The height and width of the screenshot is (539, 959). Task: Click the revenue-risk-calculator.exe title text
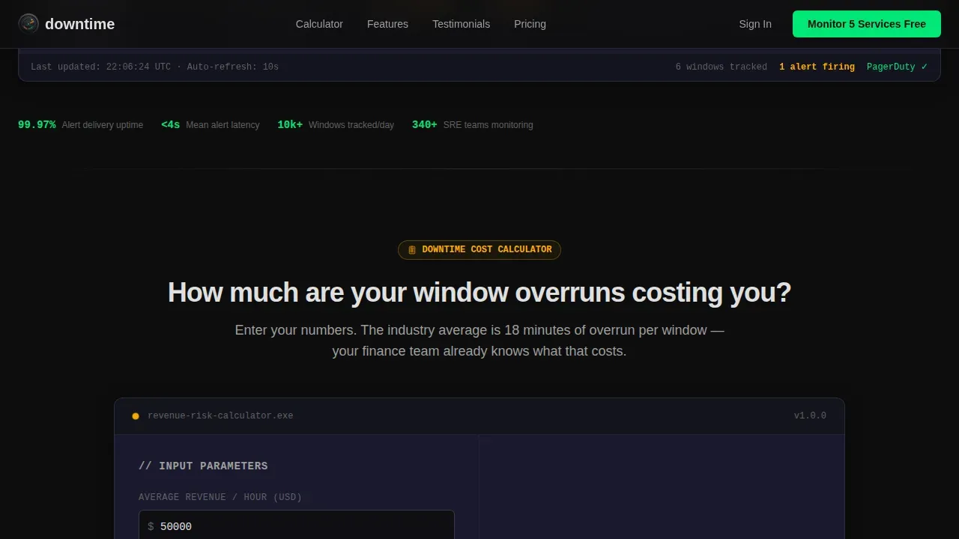220,415
